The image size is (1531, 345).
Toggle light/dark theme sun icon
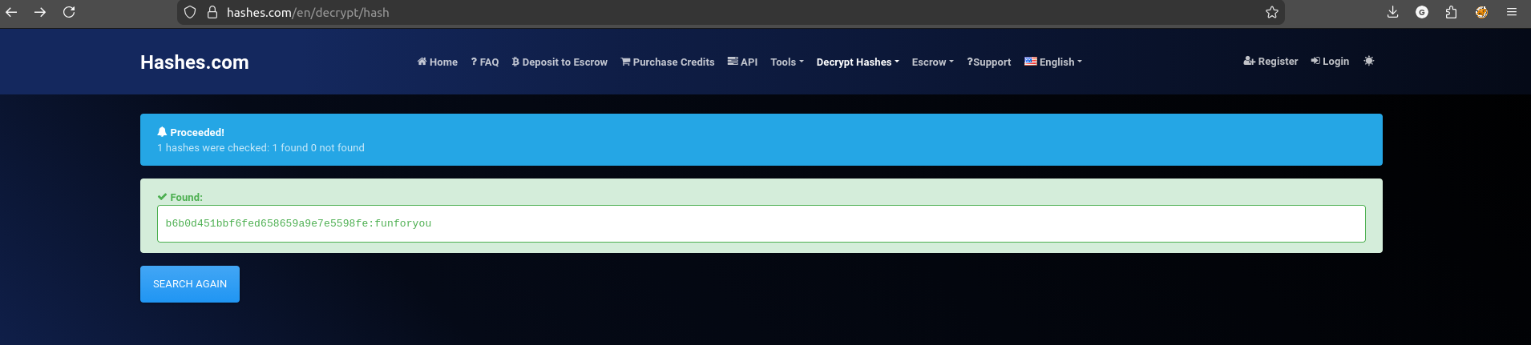1368,61
